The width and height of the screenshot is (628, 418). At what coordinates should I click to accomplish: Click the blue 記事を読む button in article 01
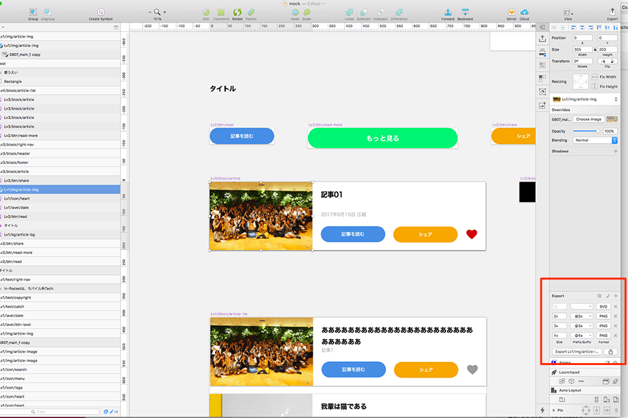tap(353, 234)
